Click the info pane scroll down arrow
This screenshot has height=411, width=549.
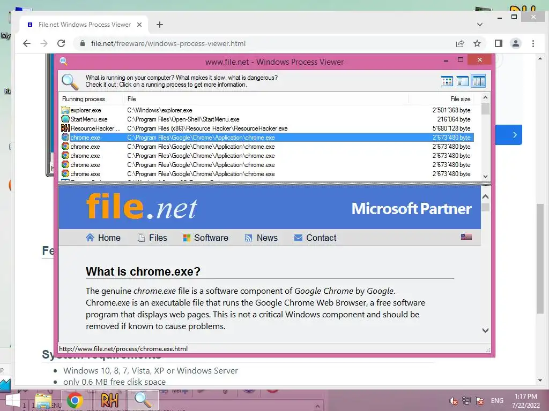point(485,330)
